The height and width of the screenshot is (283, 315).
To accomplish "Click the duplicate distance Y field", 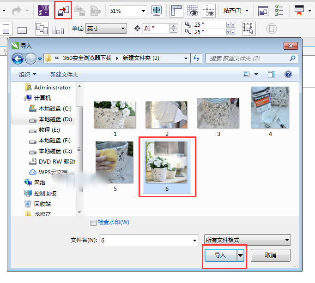I will [x=209, y=32].
